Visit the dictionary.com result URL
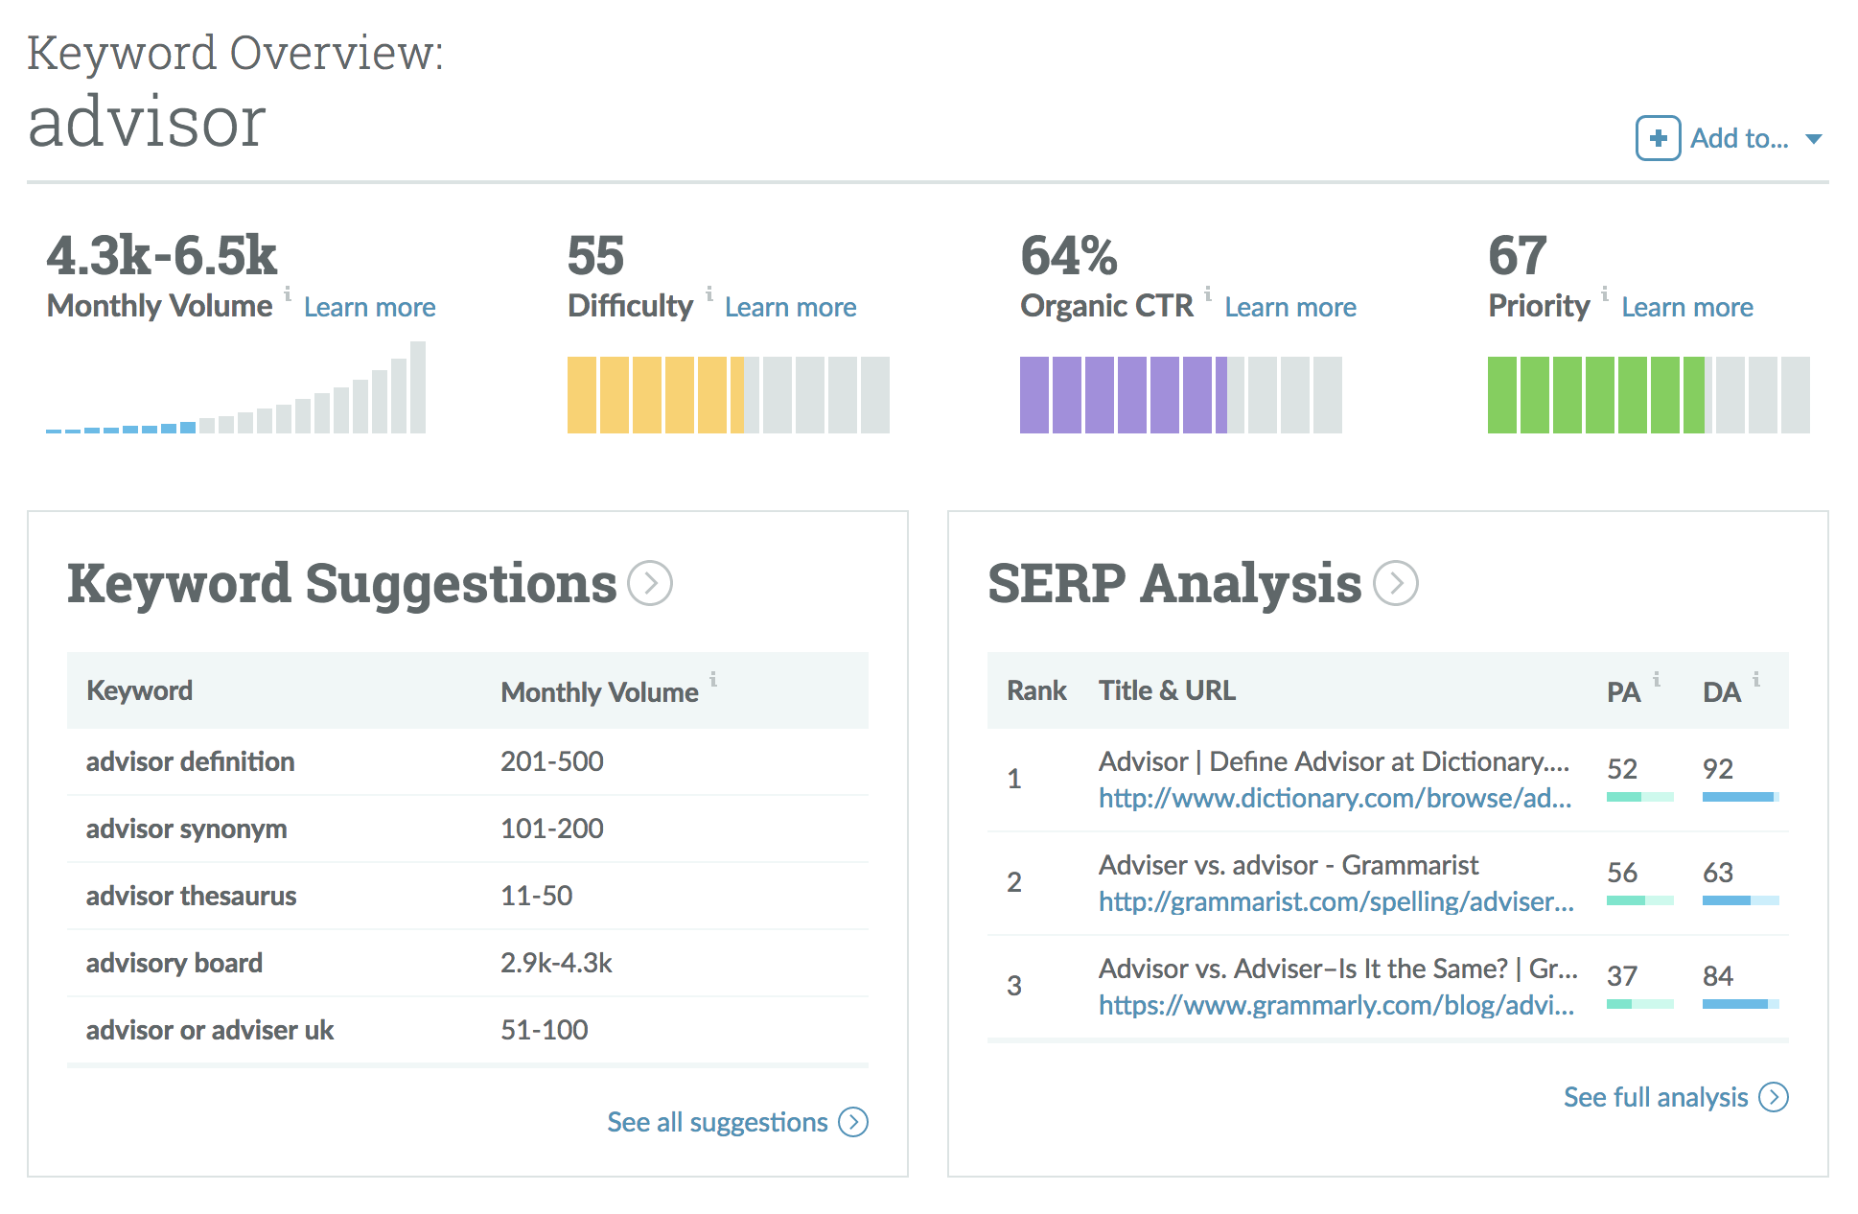This screenshot has height=1214, width=1858. (1335, 798)
